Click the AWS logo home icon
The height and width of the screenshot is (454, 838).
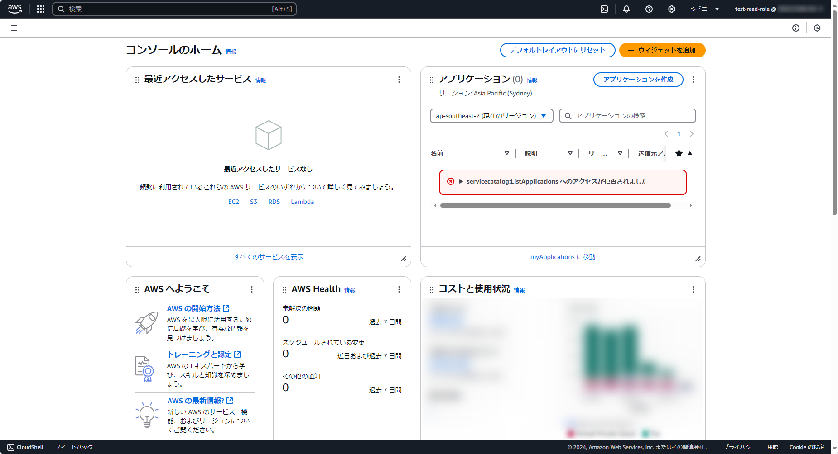[x=14, y=9]
